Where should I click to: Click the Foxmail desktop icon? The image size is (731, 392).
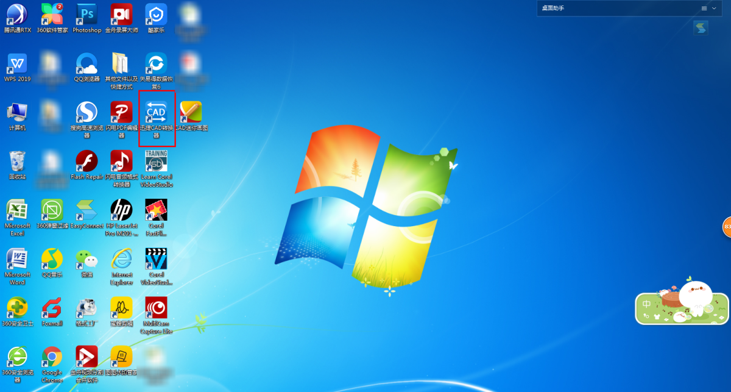click(52, 308)
